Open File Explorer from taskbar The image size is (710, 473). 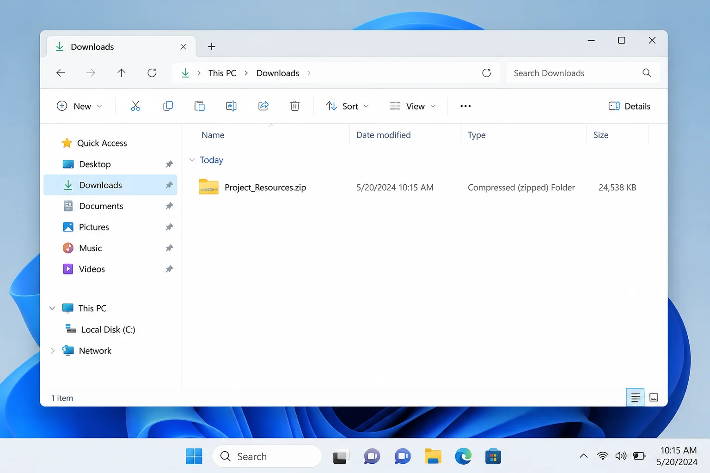pyautogui.click(x=433, y=456)
